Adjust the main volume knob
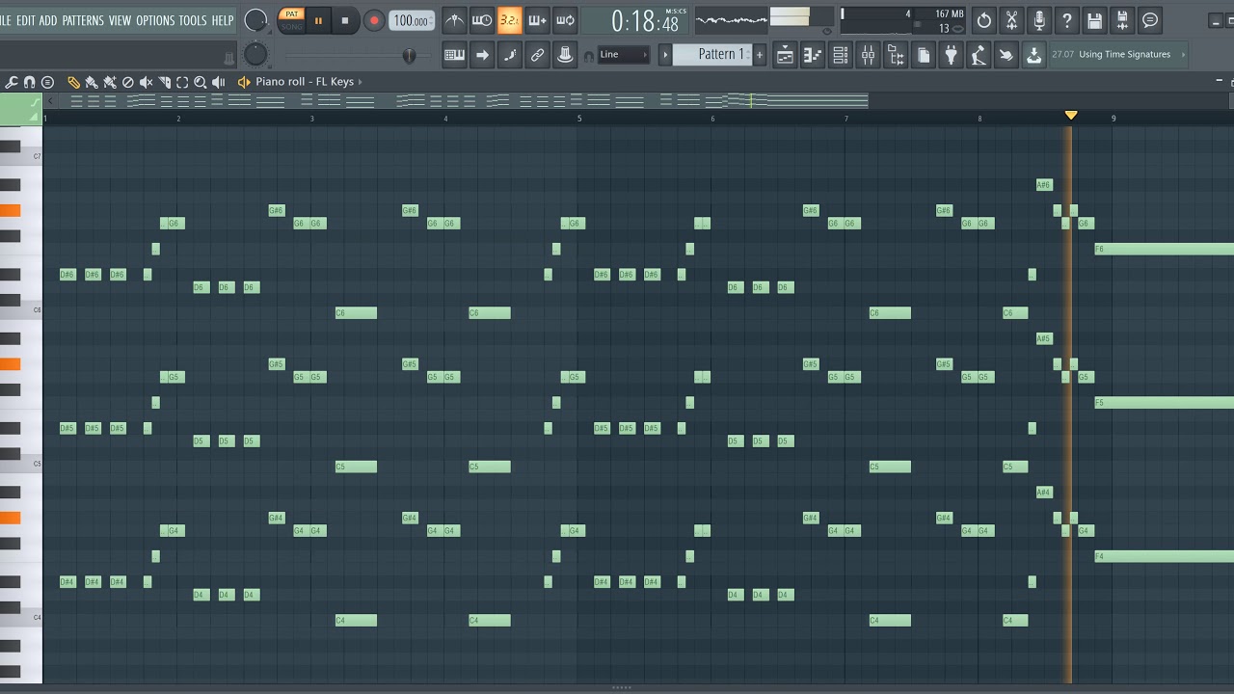1234x694 pixels. (255, 20)
